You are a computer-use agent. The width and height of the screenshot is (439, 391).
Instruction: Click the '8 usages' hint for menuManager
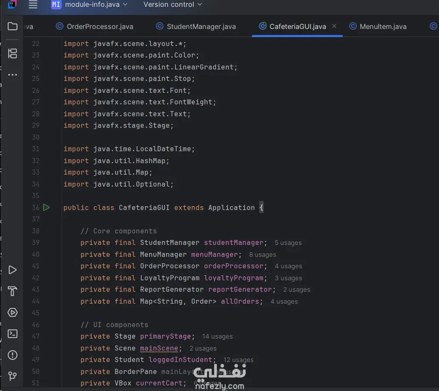[x=263, y=255]
